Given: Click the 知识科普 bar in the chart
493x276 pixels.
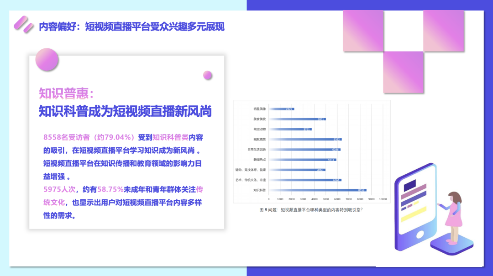Looking at the screenshot, I should (x=318, y=190).
